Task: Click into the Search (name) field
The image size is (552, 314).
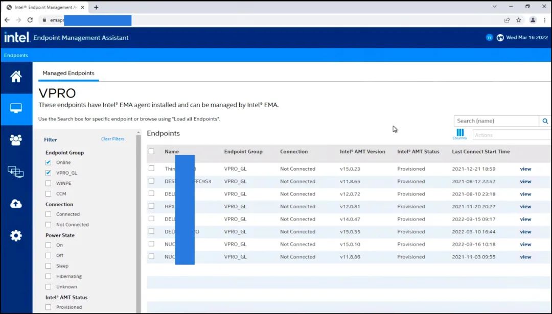Action: (496, 121)
